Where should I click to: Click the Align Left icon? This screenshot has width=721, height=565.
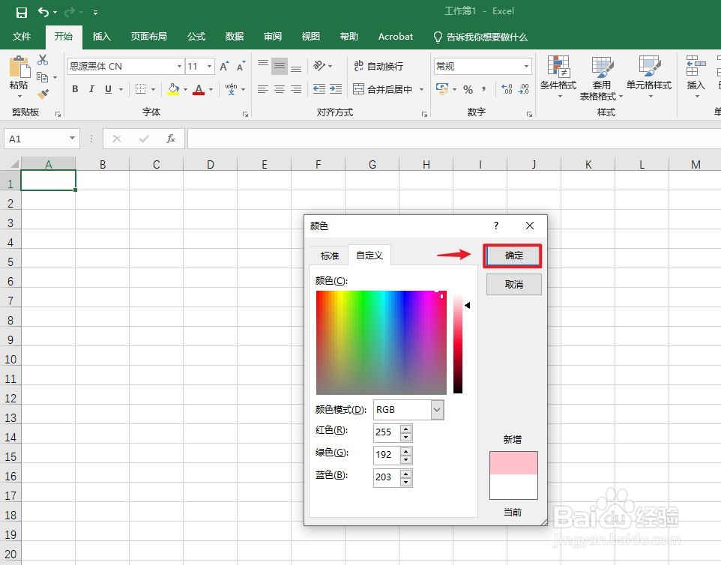pyautogui.click(x=263, y=89)
